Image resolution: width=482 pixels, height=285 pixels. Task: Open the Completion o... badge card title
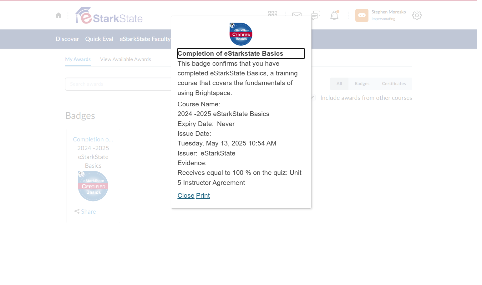point(93,140)
